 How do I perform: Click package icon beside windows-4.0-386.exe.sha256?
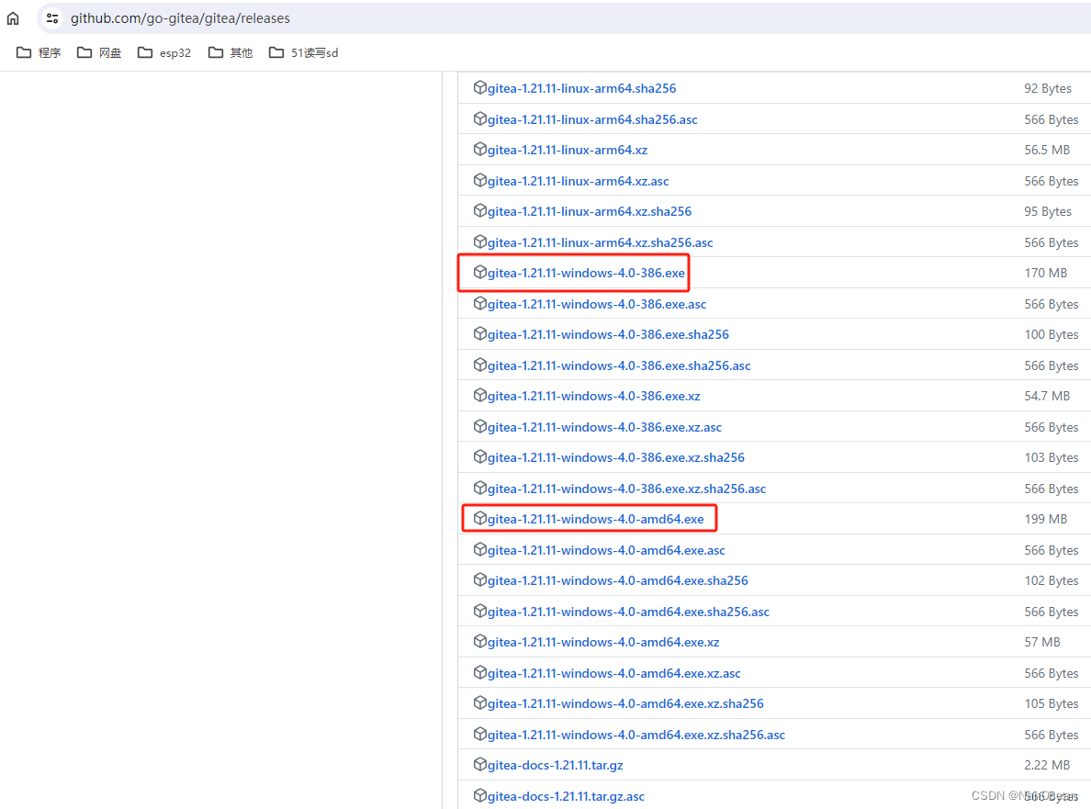479,334
